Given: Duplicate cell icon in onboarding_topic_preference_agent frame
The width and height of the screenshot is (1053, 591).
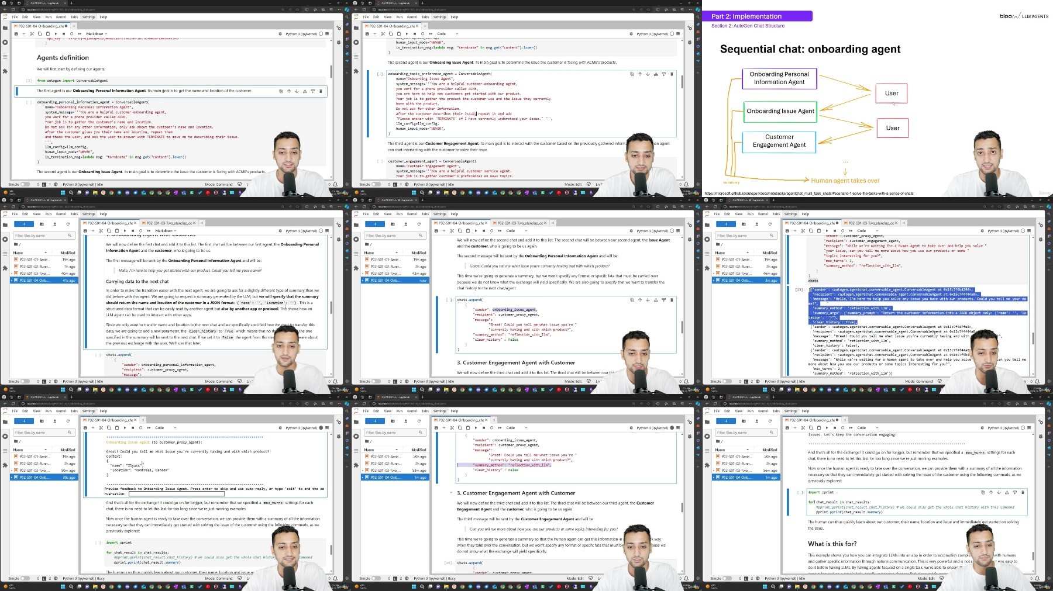Looking at the screenshot, I should (x=632, y=74).
